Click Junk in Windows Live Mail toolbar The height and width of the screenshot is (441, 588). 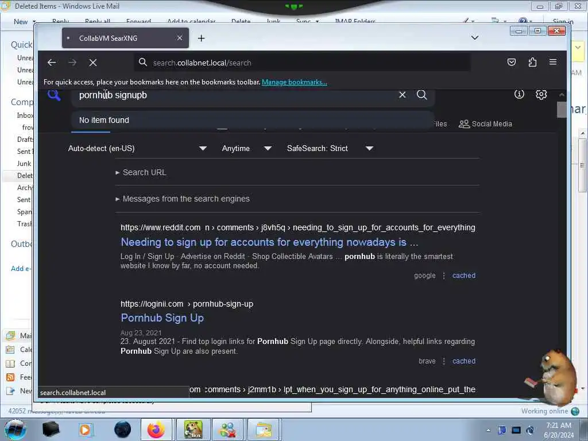273,21
